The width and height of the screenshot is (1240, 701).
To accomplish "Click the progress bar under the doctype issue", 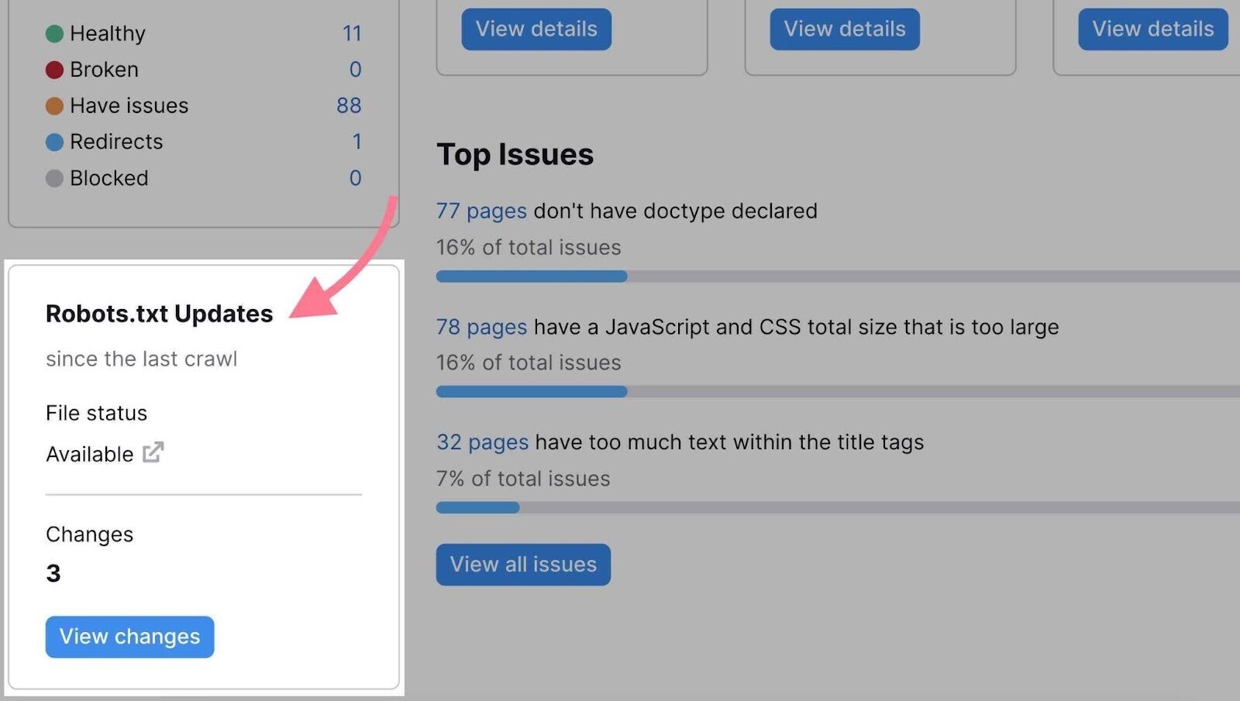I will coord(532,276).
